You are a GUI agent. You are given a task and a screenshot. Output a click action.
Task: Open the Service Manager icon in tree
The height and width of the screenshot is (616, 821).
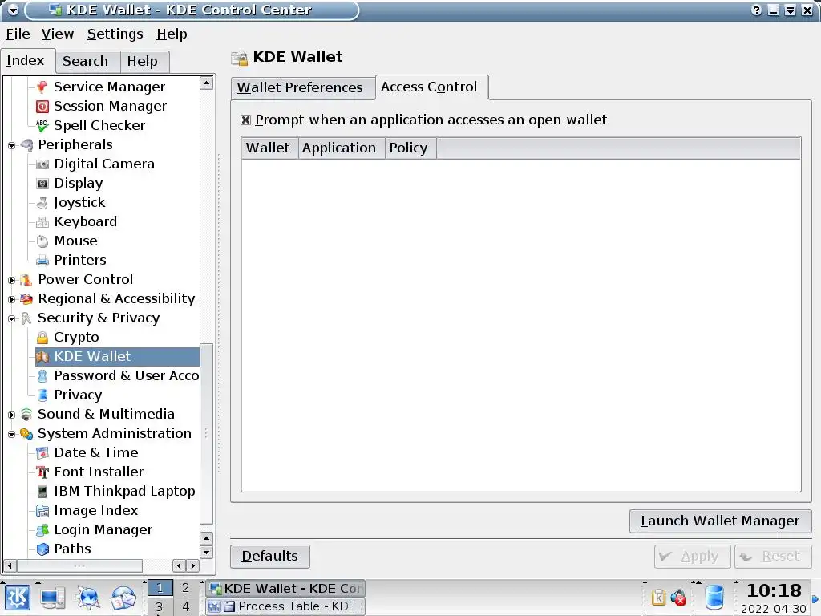42,87
